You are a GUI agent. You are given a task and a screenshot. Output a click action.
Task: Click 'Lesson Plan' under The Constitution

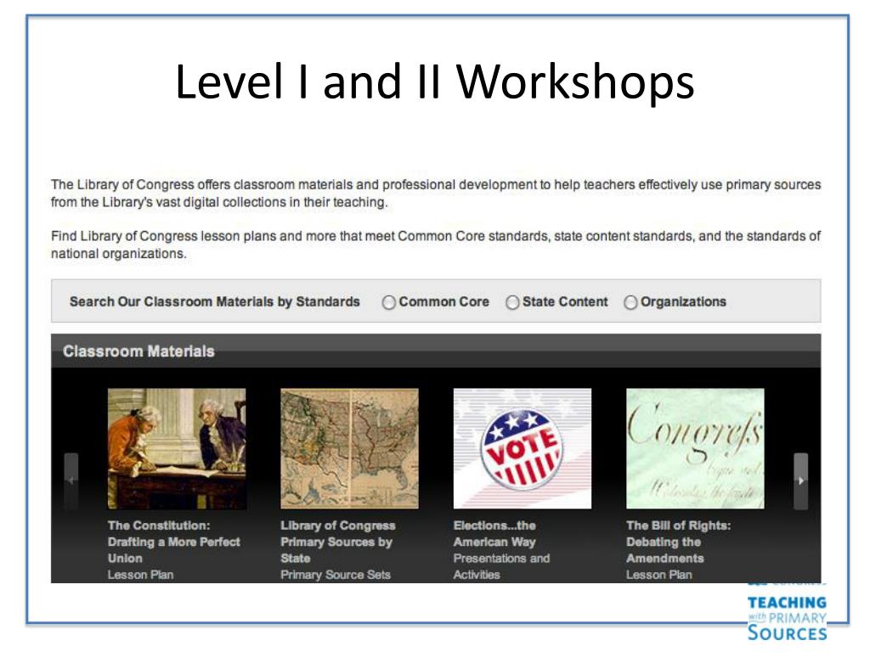[x=140, y=575]
